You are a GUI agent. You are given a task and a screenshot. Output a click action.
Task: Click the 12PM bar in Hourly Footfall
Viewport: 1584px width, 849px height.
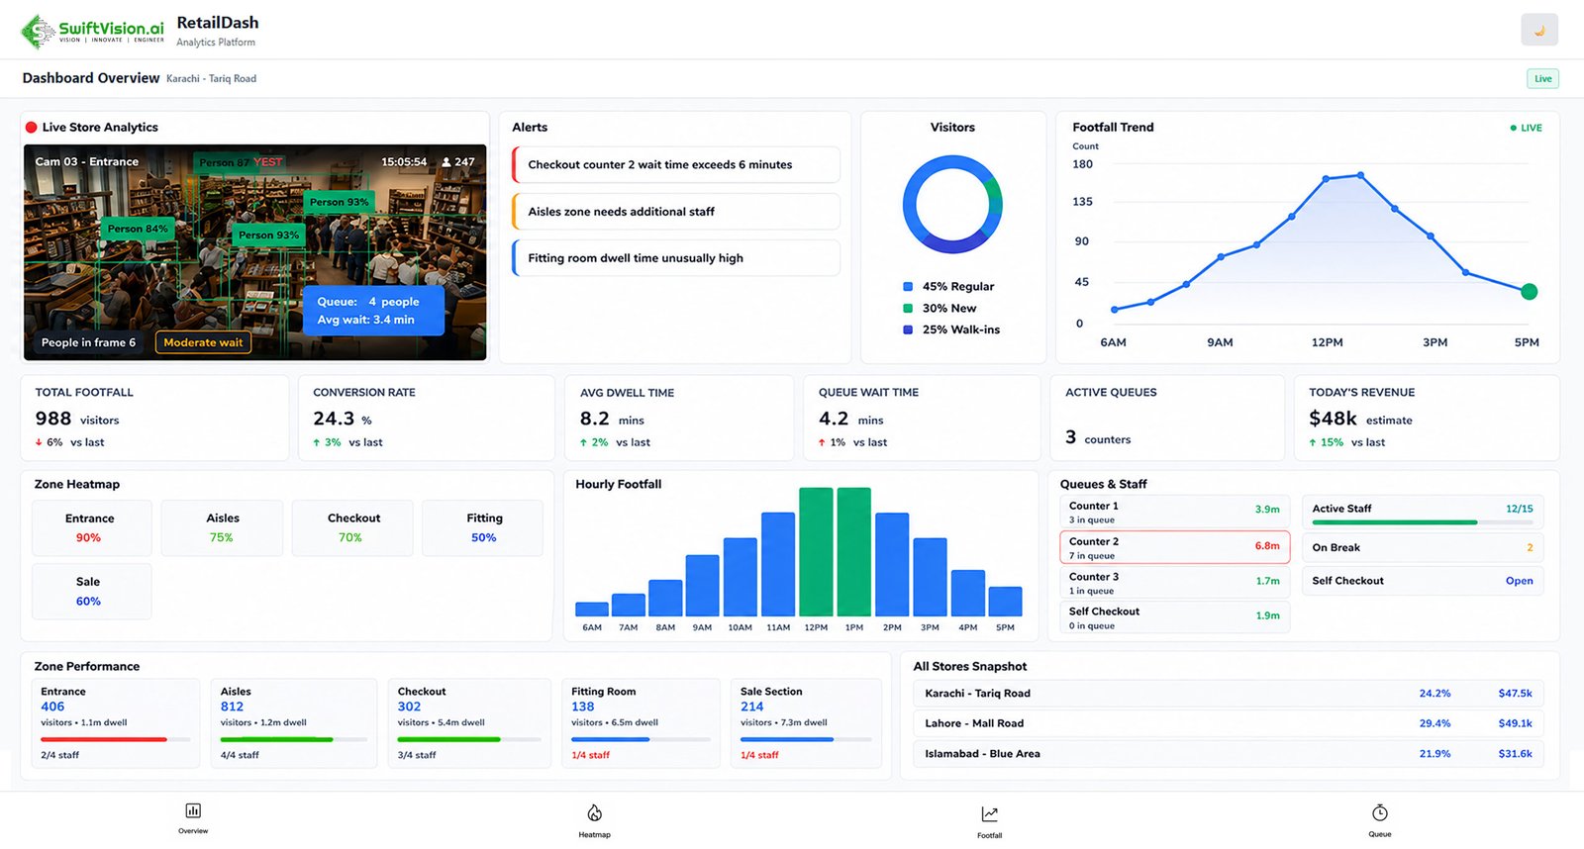816,552
